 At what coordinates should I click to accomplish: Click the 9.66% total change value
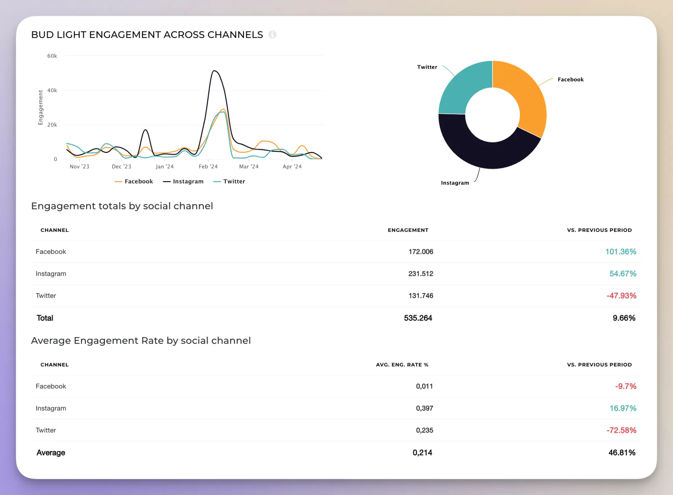tap(624, 318)
